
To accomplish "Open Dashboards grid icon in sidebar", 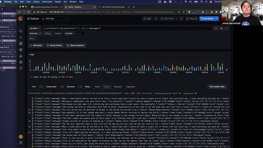I will (21, 44).
